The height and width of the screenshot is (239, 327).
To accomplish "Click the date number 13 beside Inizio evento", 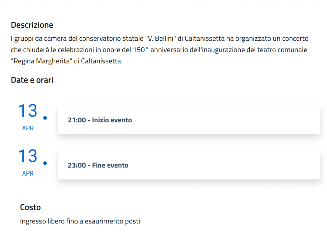I will coord(27,111).
